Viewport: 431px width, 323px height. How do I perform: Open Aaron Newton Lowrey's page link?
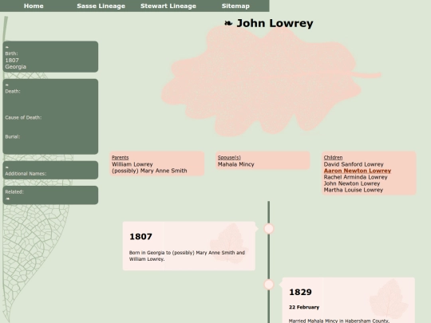(358, 171)
